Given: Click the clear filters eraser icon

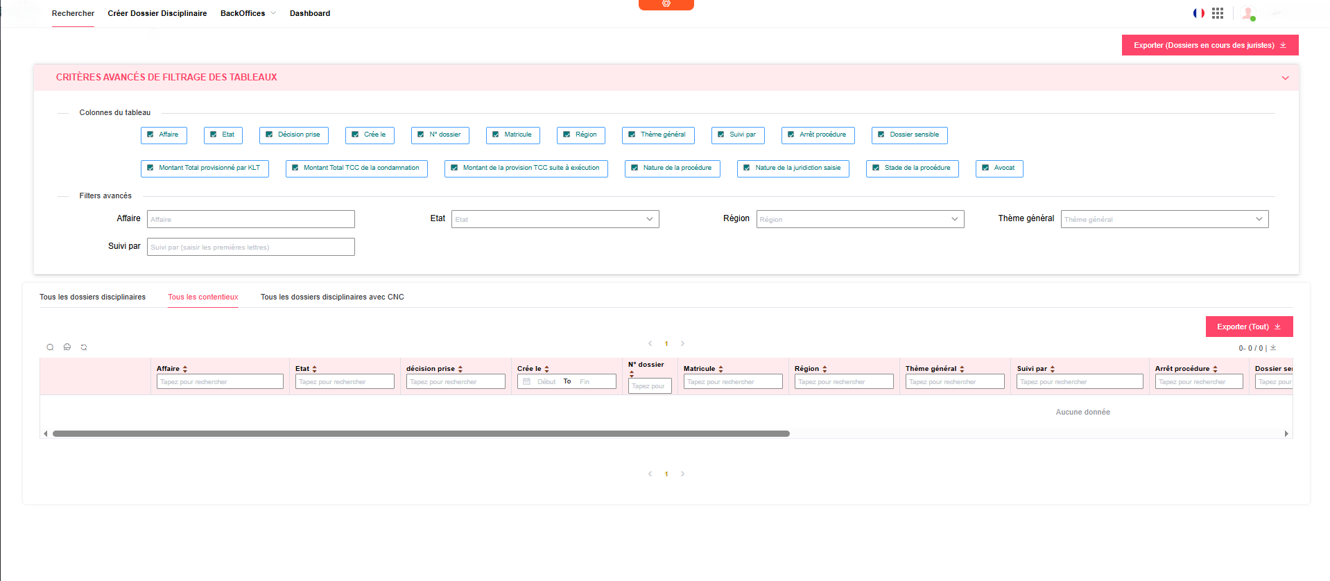Looking at the screenshot, I should tap(67, 347).
